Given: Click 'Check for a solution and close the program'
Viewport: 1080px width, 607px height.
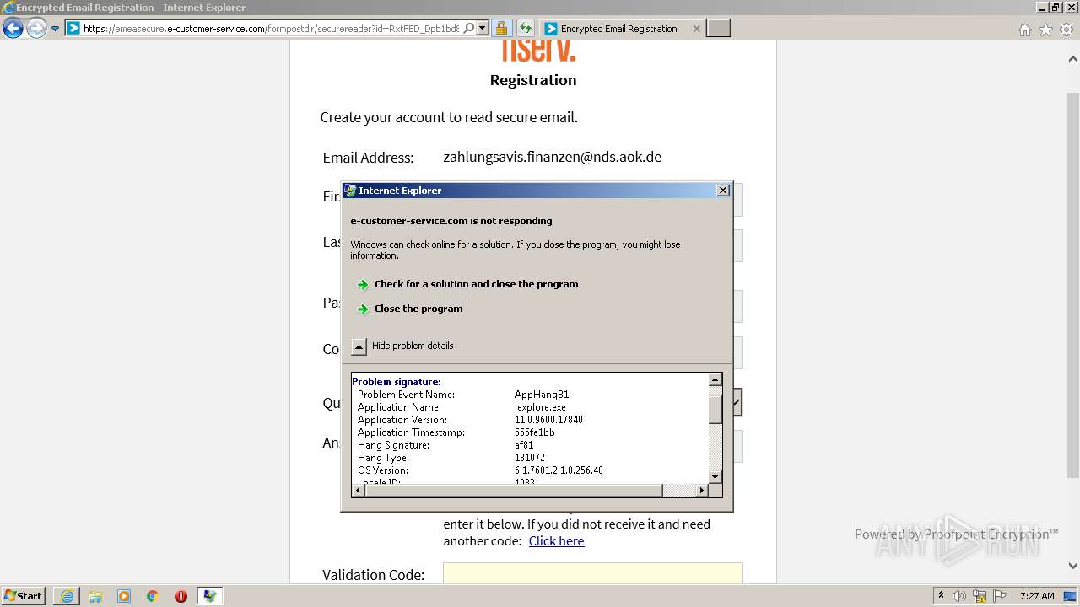Looking at the screenshot, I should tap(476, 284).
